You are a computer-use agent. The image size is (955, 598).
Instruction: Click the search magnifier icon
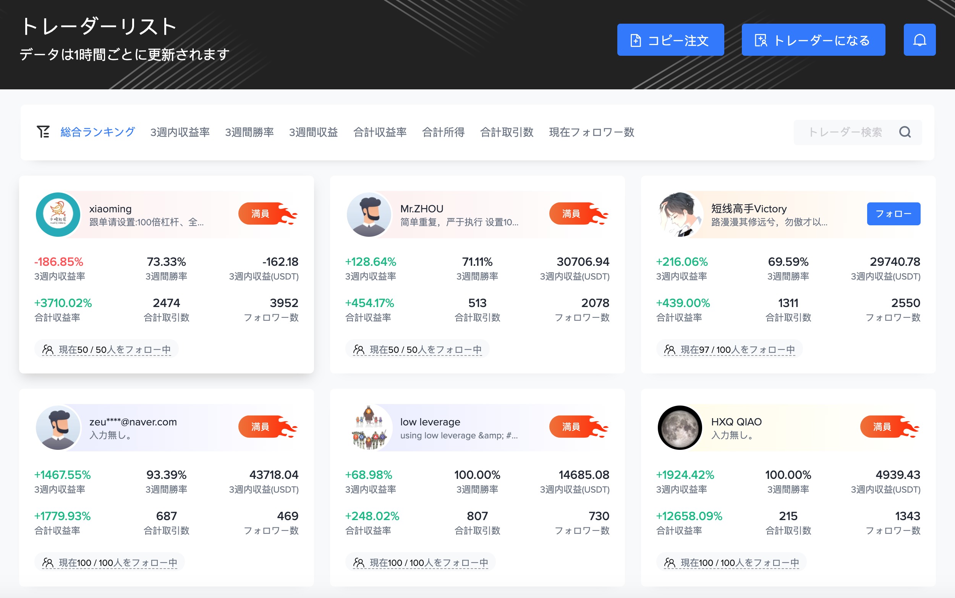[x=905, y=132]
